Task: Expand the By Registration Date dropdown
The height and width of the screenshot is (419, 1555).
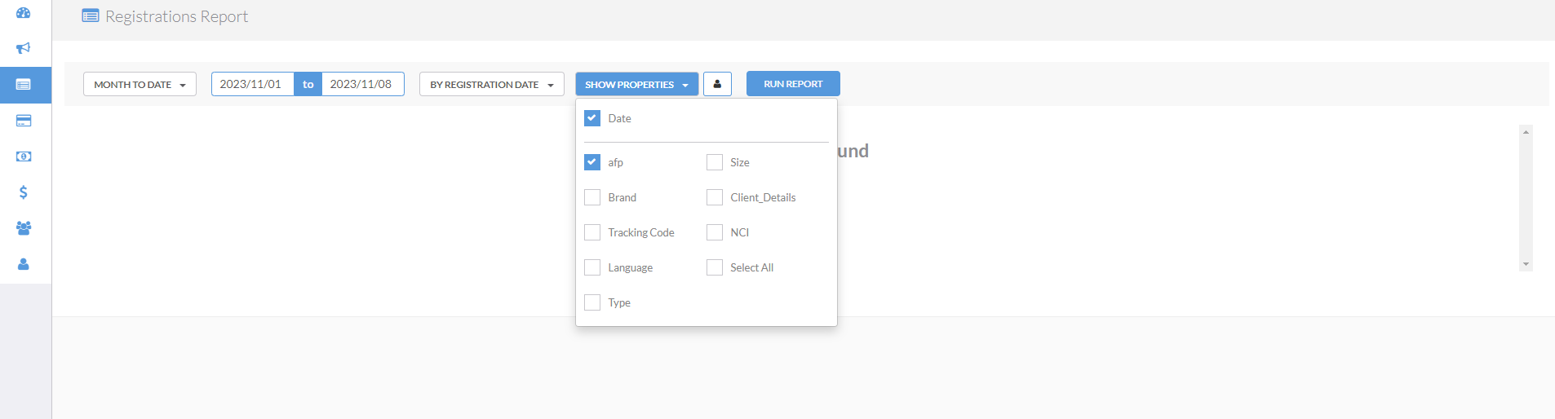Action: pyautogui.click(x=491, y=85)
